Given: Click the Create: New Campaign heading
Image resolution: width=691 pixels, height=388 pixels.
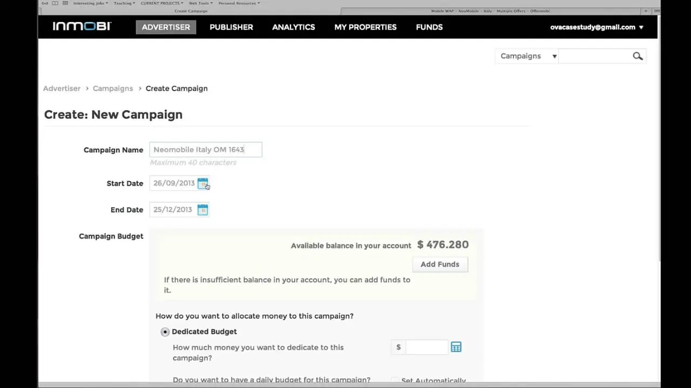Looking at the screenshot, I should coord(113,114).
